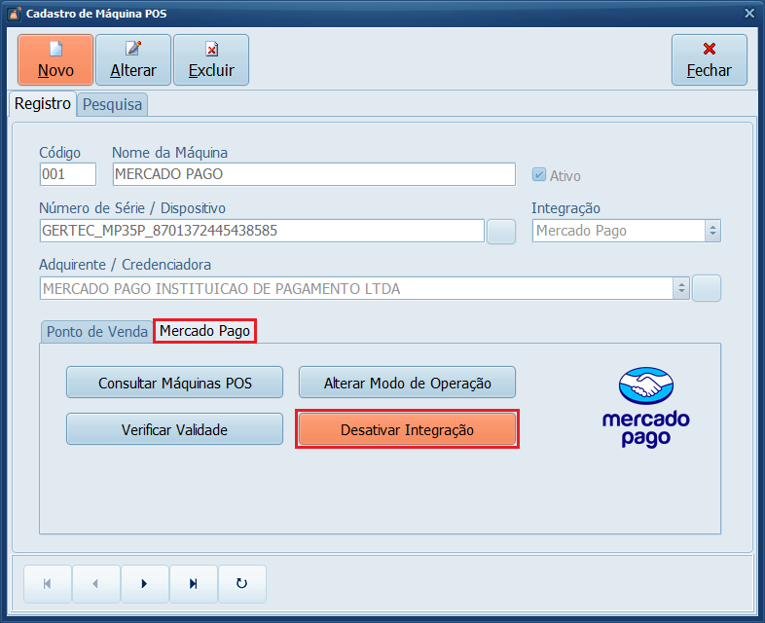
Task: Click the Alterar edit record button
Action: coord(133,59)
